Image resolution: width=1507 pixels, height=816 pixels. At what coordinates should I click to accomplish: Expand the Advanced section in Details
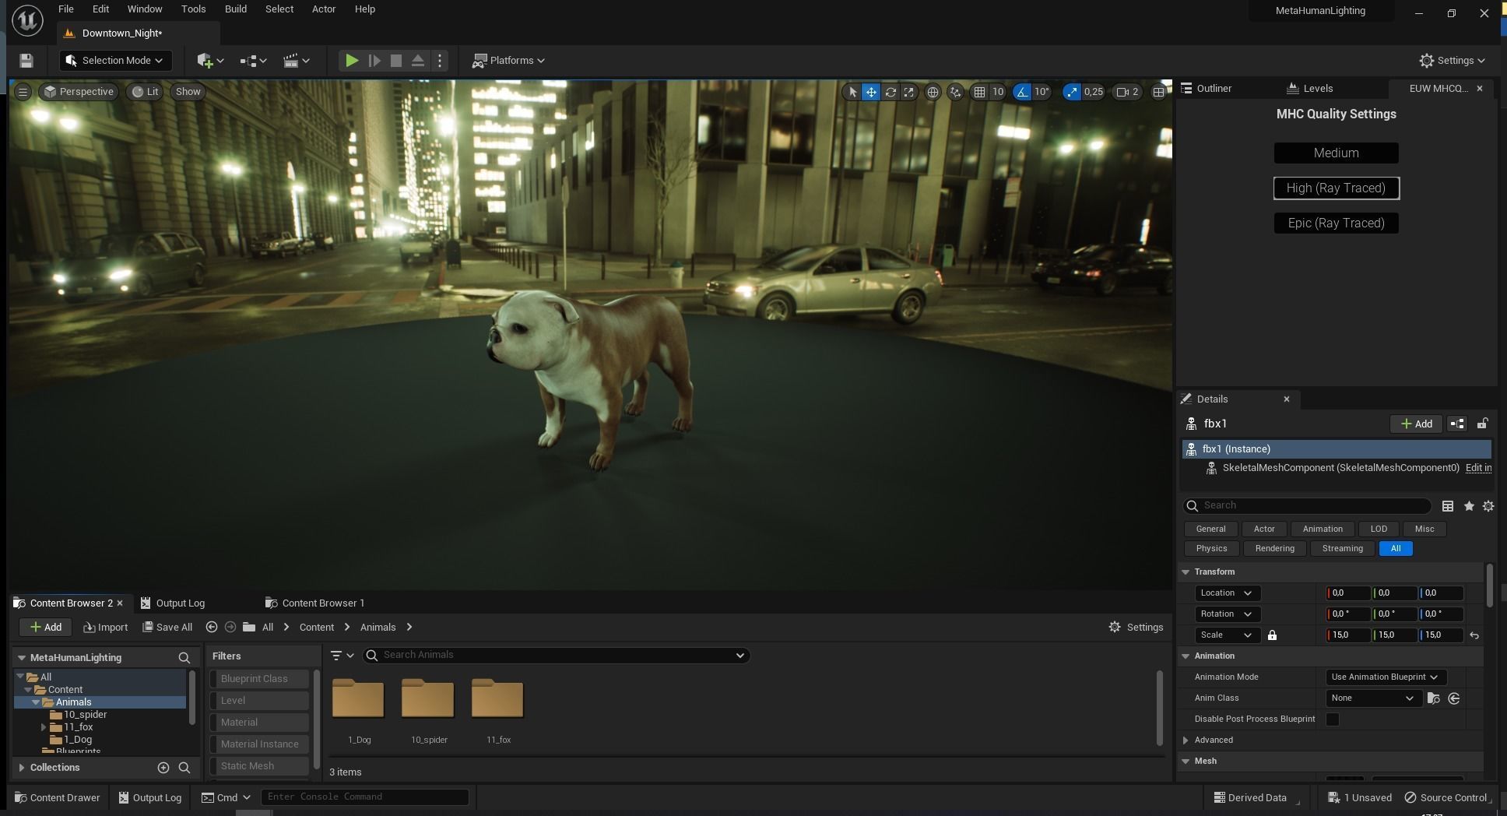click(x=1186, y=740)
